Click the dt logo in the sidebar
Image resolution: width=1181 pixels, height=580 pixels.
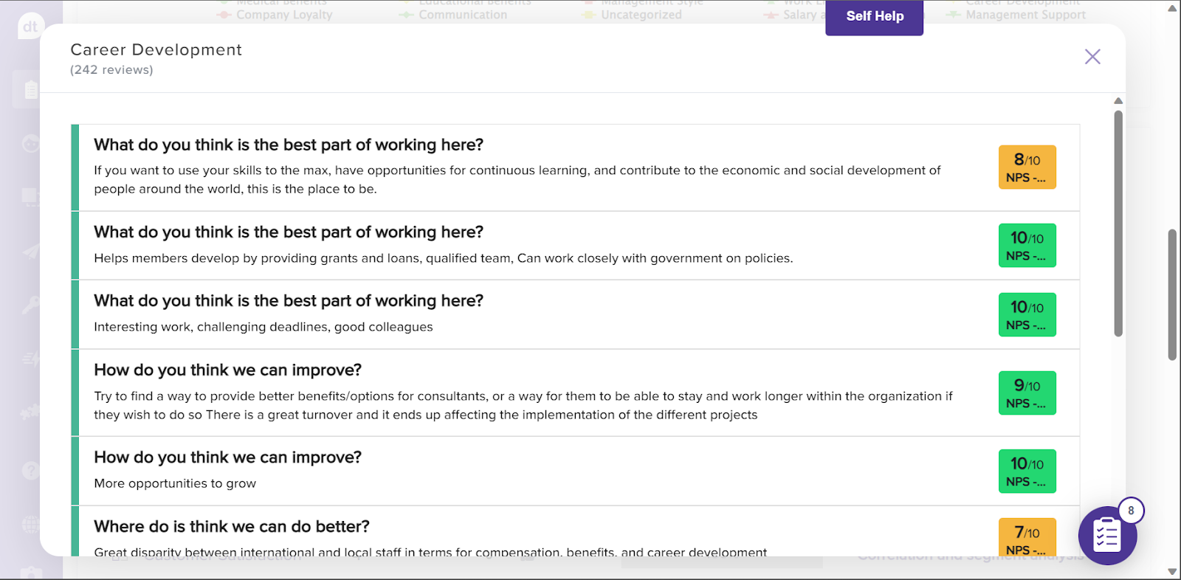click(30, 27)
